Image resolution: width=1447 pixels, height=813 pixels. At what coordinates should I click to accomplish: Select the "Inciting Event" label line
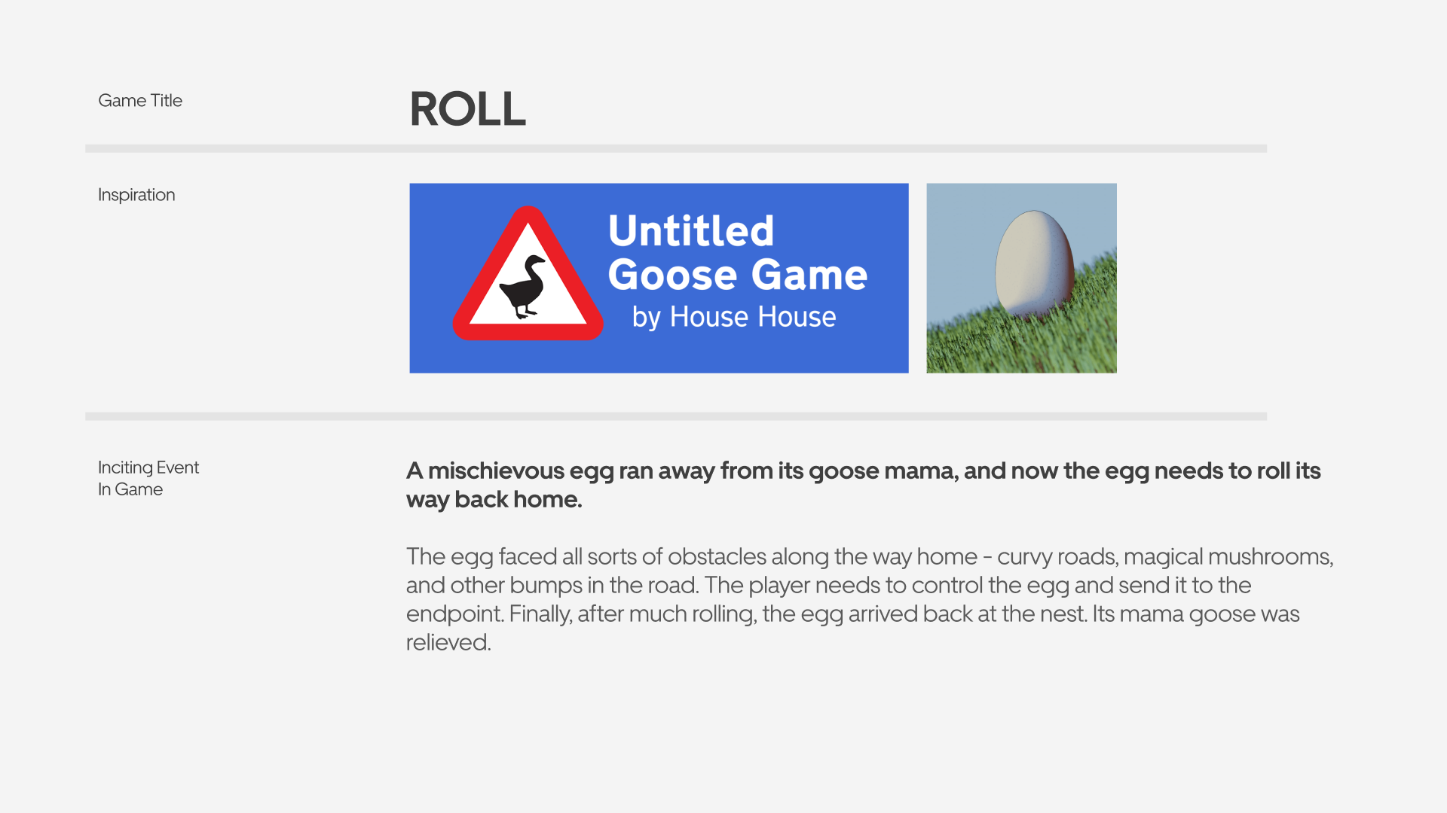148,467
